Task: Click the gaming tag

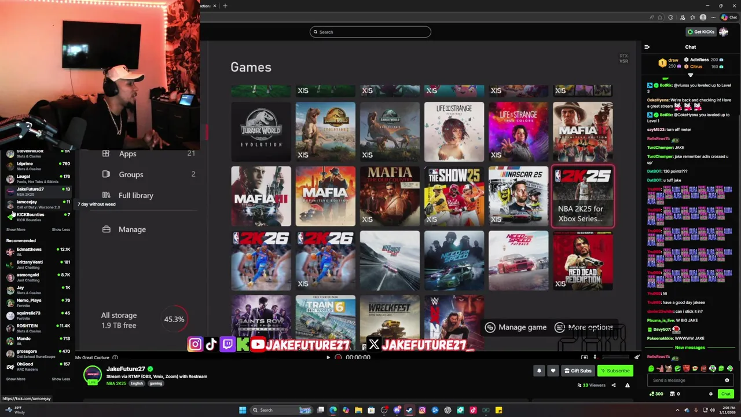Action: pos(156,383)
